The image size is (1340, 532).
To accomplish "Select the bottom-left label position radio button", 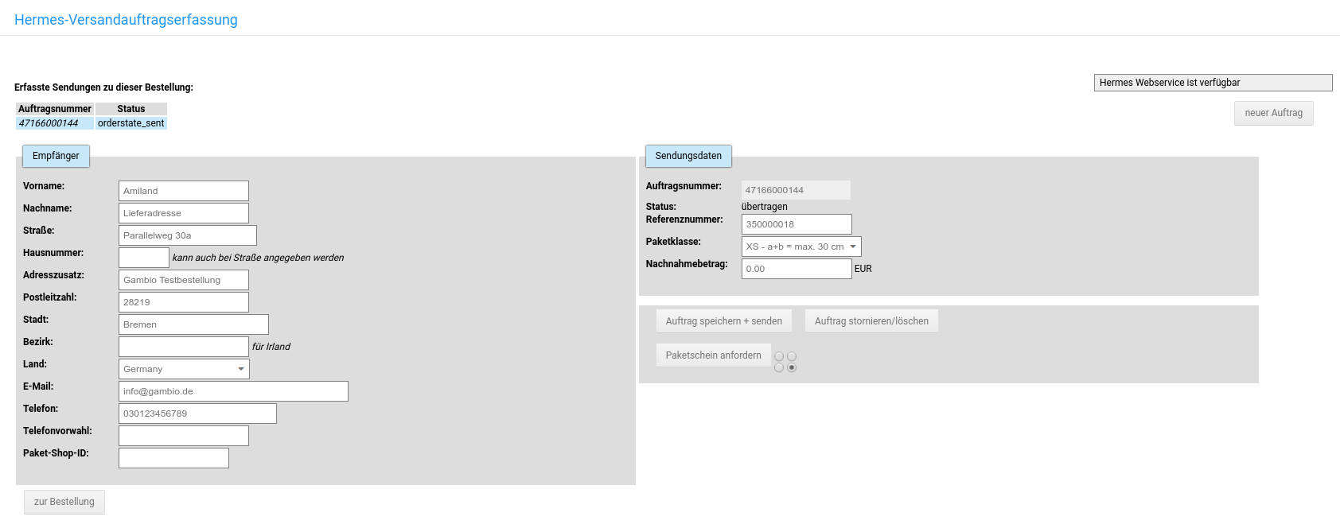I will coord(779,367).
